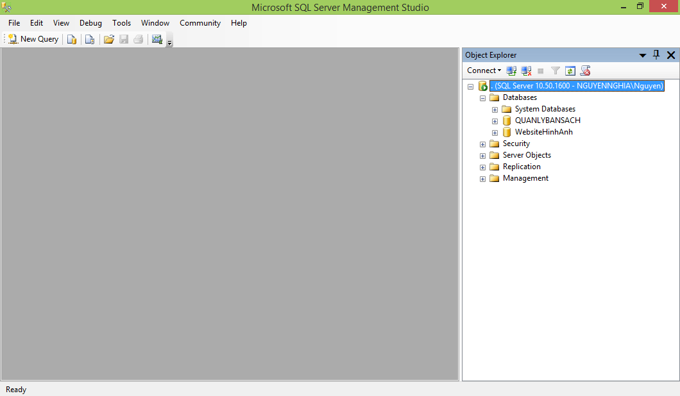
Task: Open the Help menu
Action: click(x=239, y=23)
